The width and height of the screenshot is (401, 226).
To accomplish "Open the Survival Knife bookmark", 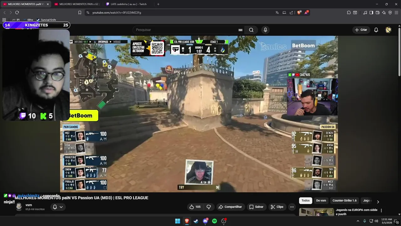I will (x=46, y=20).
